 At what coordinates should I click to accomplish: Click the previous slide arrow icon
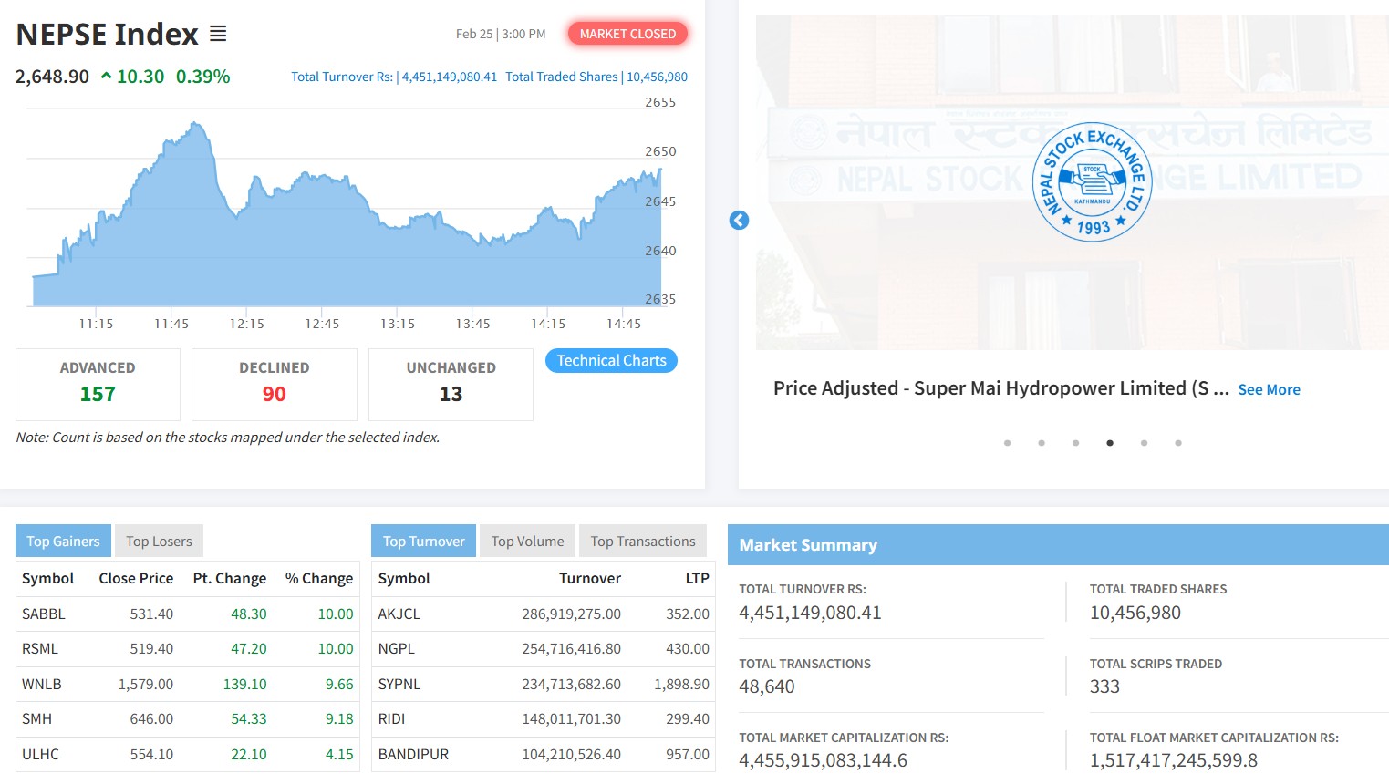click(x=739, y=221)
